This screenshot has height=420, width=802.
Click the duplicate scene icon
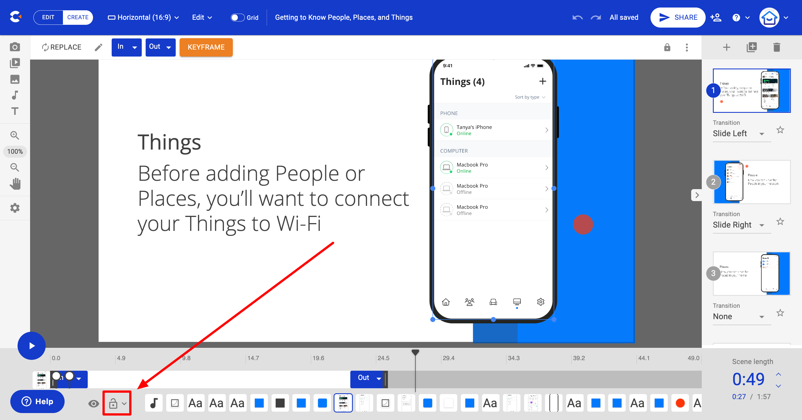[x=752, y=47]
